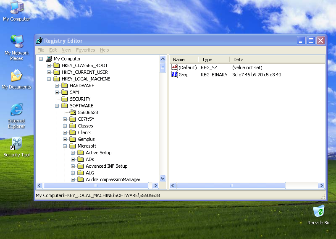The width and height of the screenshot is (336, 239).
Task: Expand the AudioCompressionManager key
Action: 73,179
